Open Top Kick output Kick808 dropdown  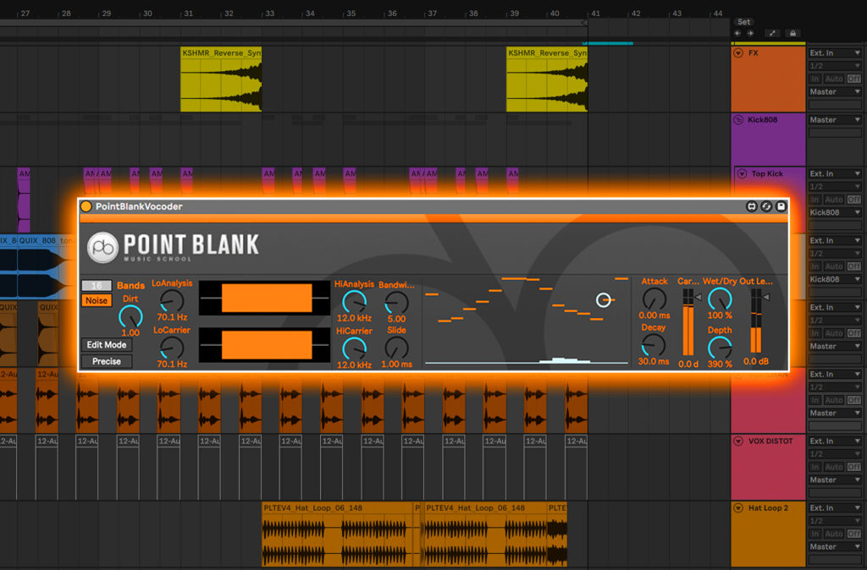(x=835, y=212)
